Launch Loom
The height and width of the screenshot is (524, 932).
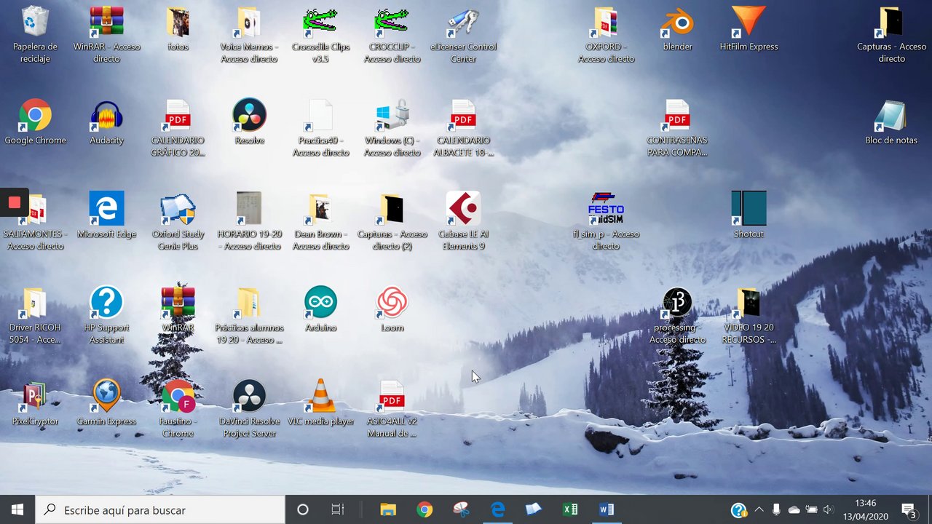pos(392,309)
